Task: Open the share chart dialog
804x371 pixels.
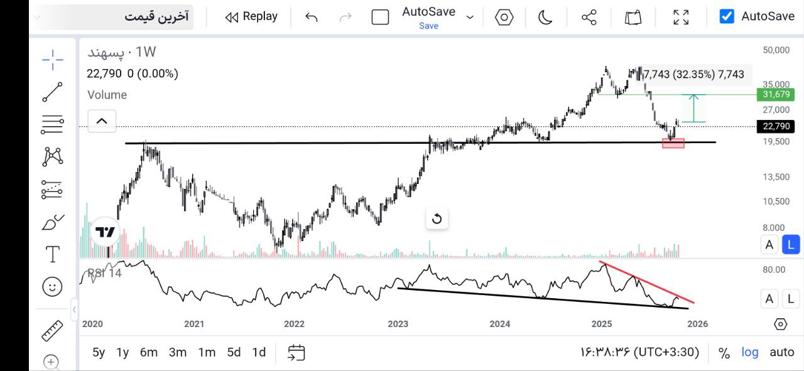Action: click(588, 17)
